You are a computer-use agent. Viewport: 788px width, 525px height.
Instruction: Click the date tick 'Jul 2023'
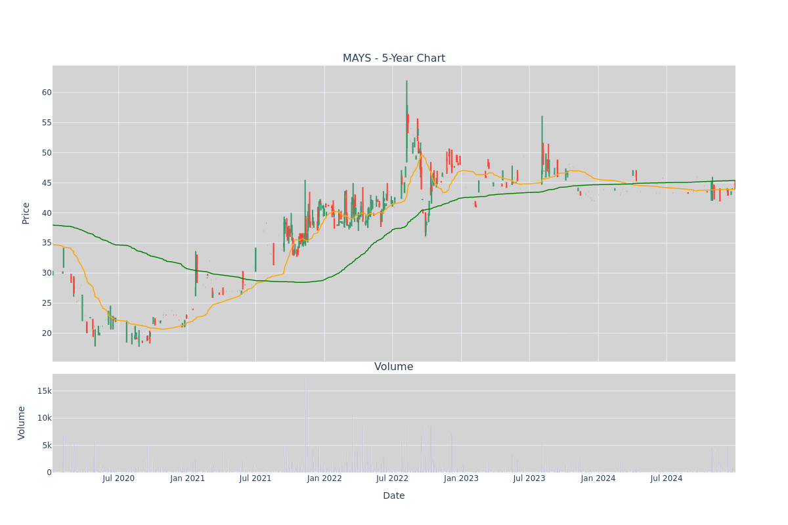click(529, 478)
